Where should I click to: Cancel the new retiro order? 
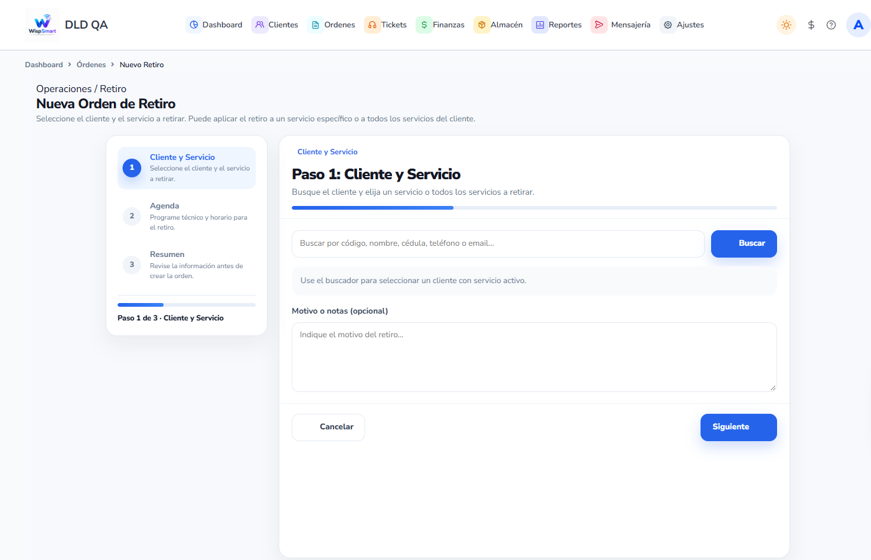(x=328, y=427)
